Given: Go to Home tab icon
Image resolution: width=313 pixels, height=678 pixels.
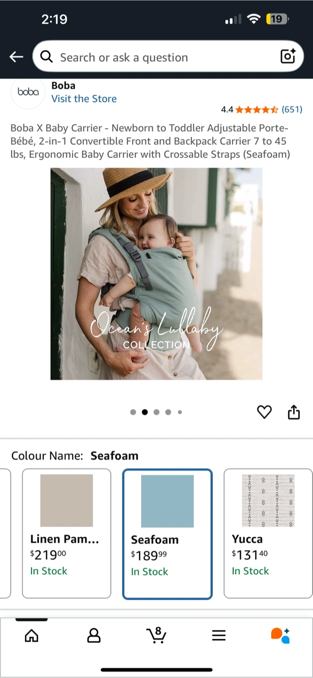Looking at the screenshot, I should (32, 636).
